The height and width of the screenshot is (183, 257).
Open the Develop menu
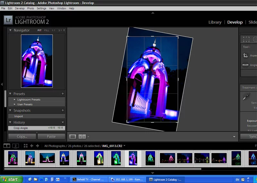[x=20, y=8]
